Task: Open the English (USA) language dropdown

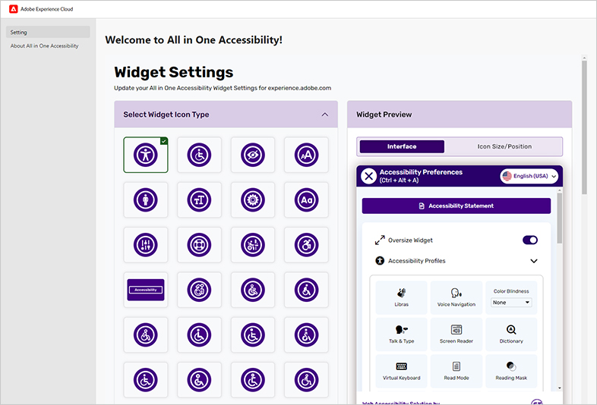Action: point(529,176)
